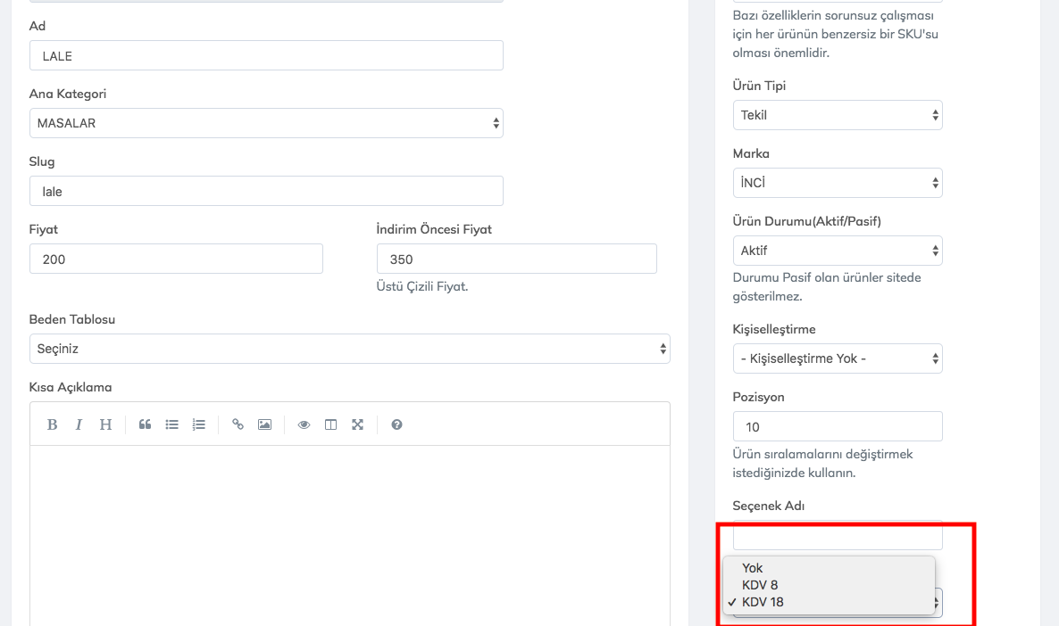The width and height of the screenshot is (1059, 626).
Task: Choose Yok from the tax list
Action: tap(753, 568)
